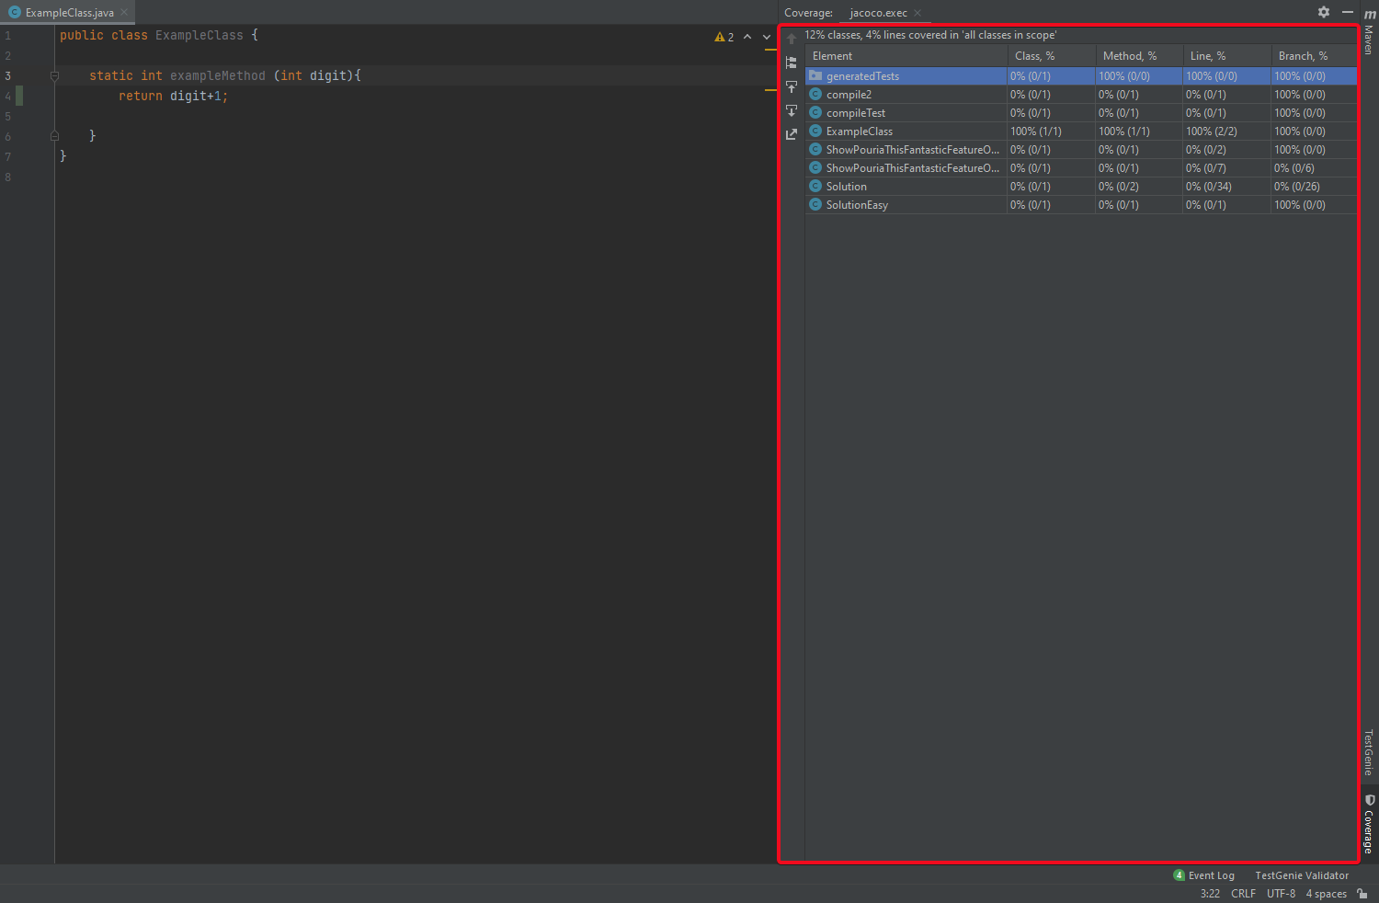This screenshot has width=1379, height=903.
Task: Go to previous highlighted problem arrow
Action: 747,37
